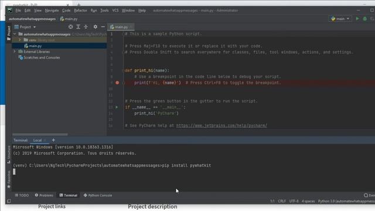
Task: Switch to the main.py editor tab
Action: (121, 27)
